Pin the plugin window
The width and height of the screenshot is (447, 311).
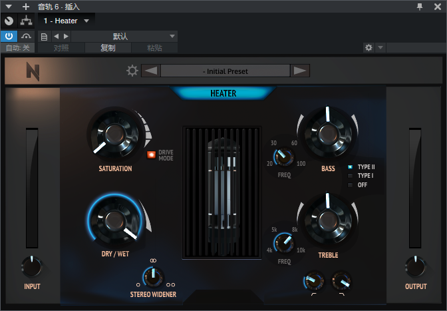[420, 7]
